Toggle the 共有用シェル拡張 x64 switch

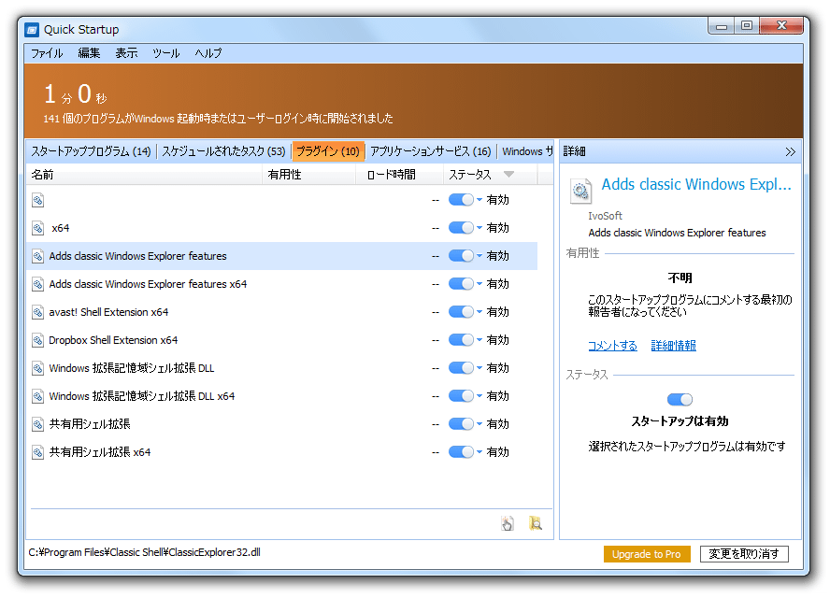461,452
